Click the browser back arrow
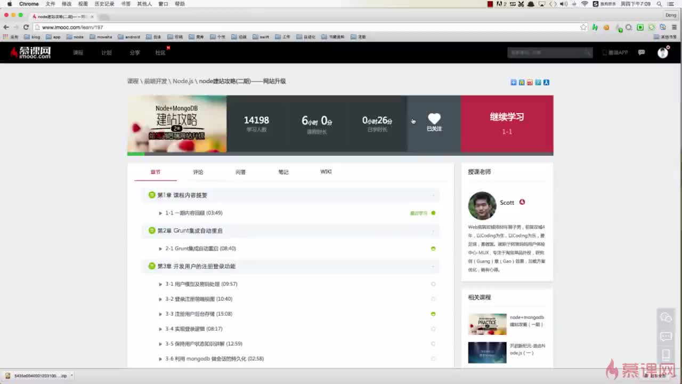 coord(6,27)
